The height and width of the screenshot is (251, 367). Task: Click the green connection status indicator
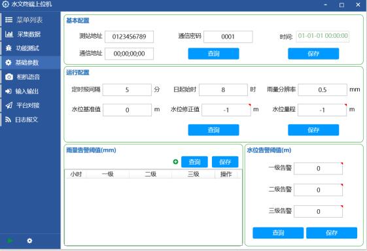[10, 241]
